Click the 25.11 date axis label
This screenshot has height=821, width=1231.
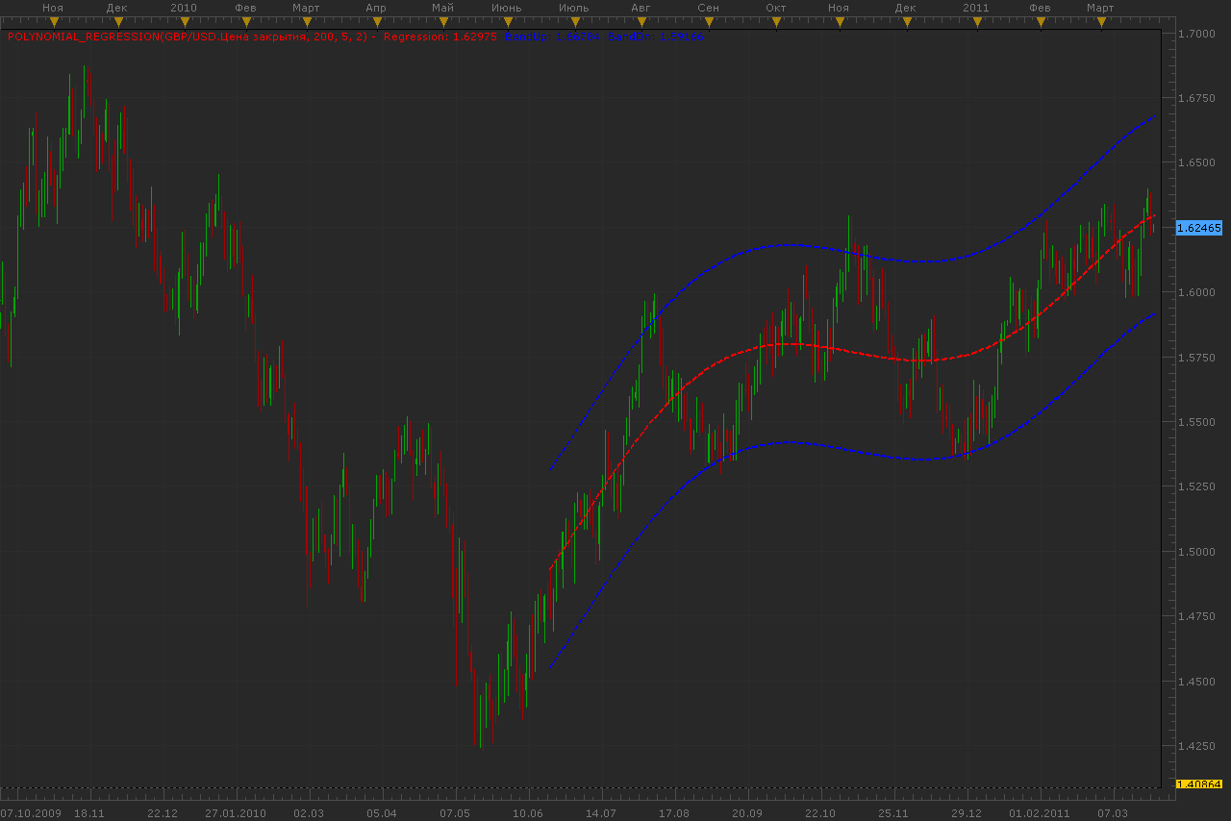click(893, 813)
